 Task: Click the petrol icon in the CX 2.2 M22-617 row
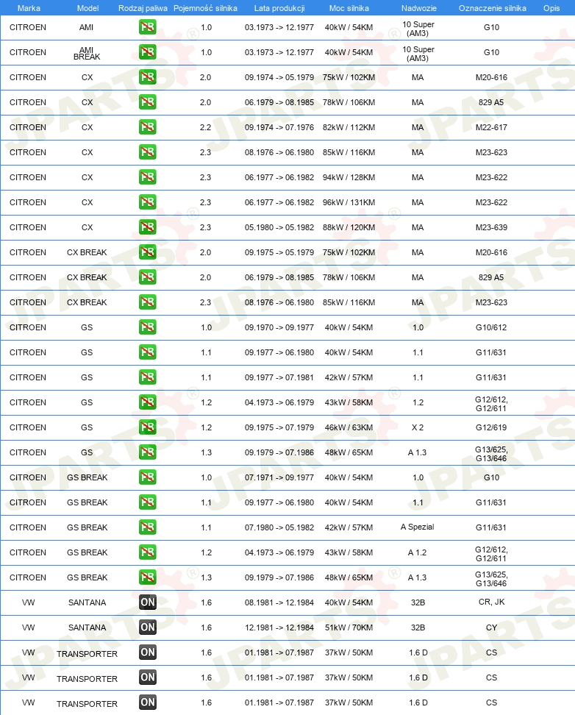click(147, 127)
